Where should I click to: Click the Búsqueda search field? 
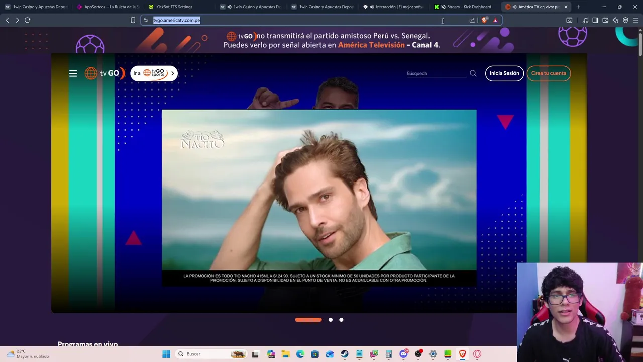click(x=436, y=73)
